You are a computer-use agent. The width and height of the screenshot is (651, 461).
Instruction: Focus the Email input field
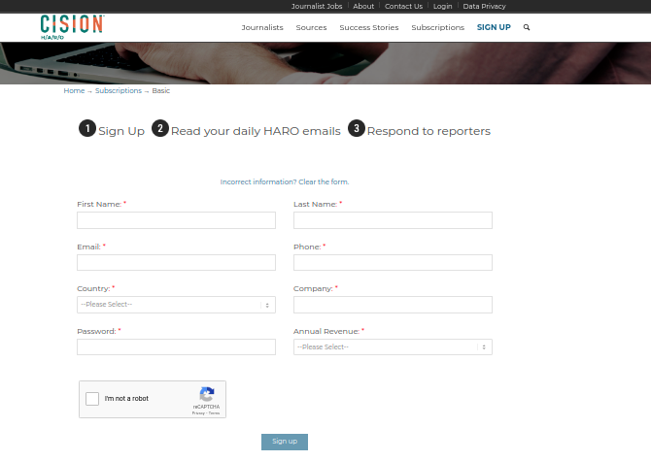(176, 262)
